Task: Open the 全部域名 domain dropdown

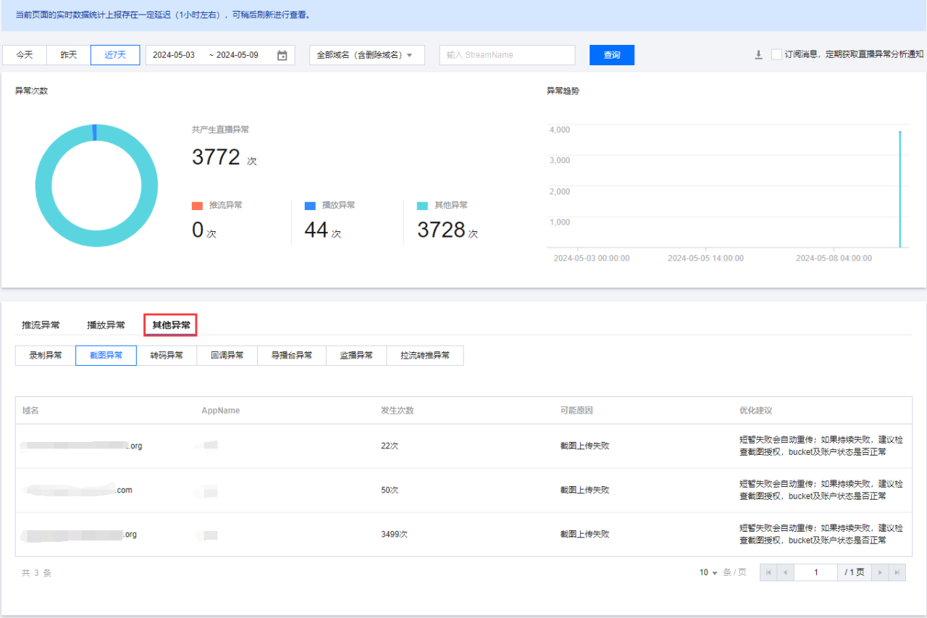Action: tap(367, 55)
